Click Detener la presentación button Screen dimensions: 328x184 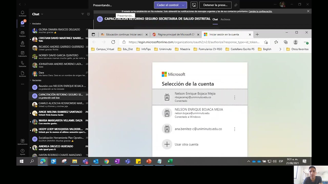tap(215, 5)
